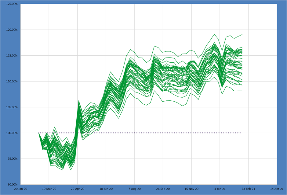
Task: Click the 10-Mar-20 date axis label
Action: coord(49,189)
